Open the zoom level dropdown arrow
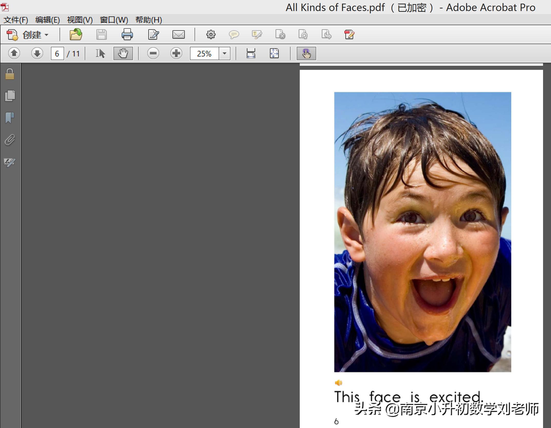551x428 pixels. click(225, 53)
